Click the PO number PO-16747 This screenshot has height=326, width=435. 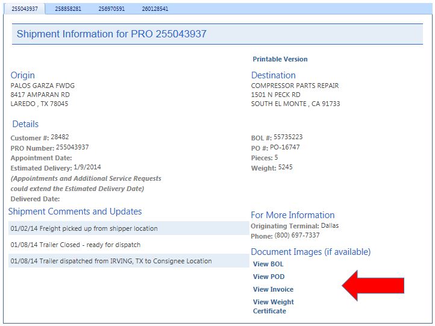[x=285, y=148]
